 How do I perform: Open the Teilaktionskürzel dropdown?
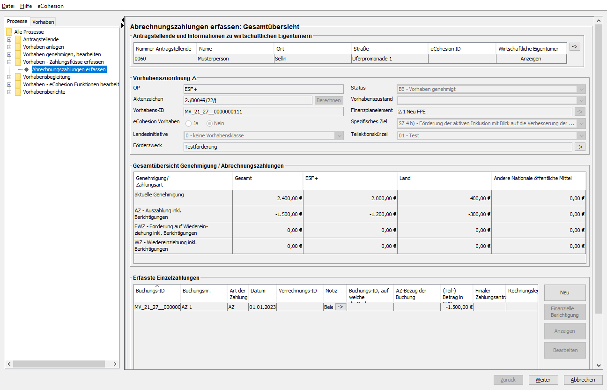pos(581,135)
